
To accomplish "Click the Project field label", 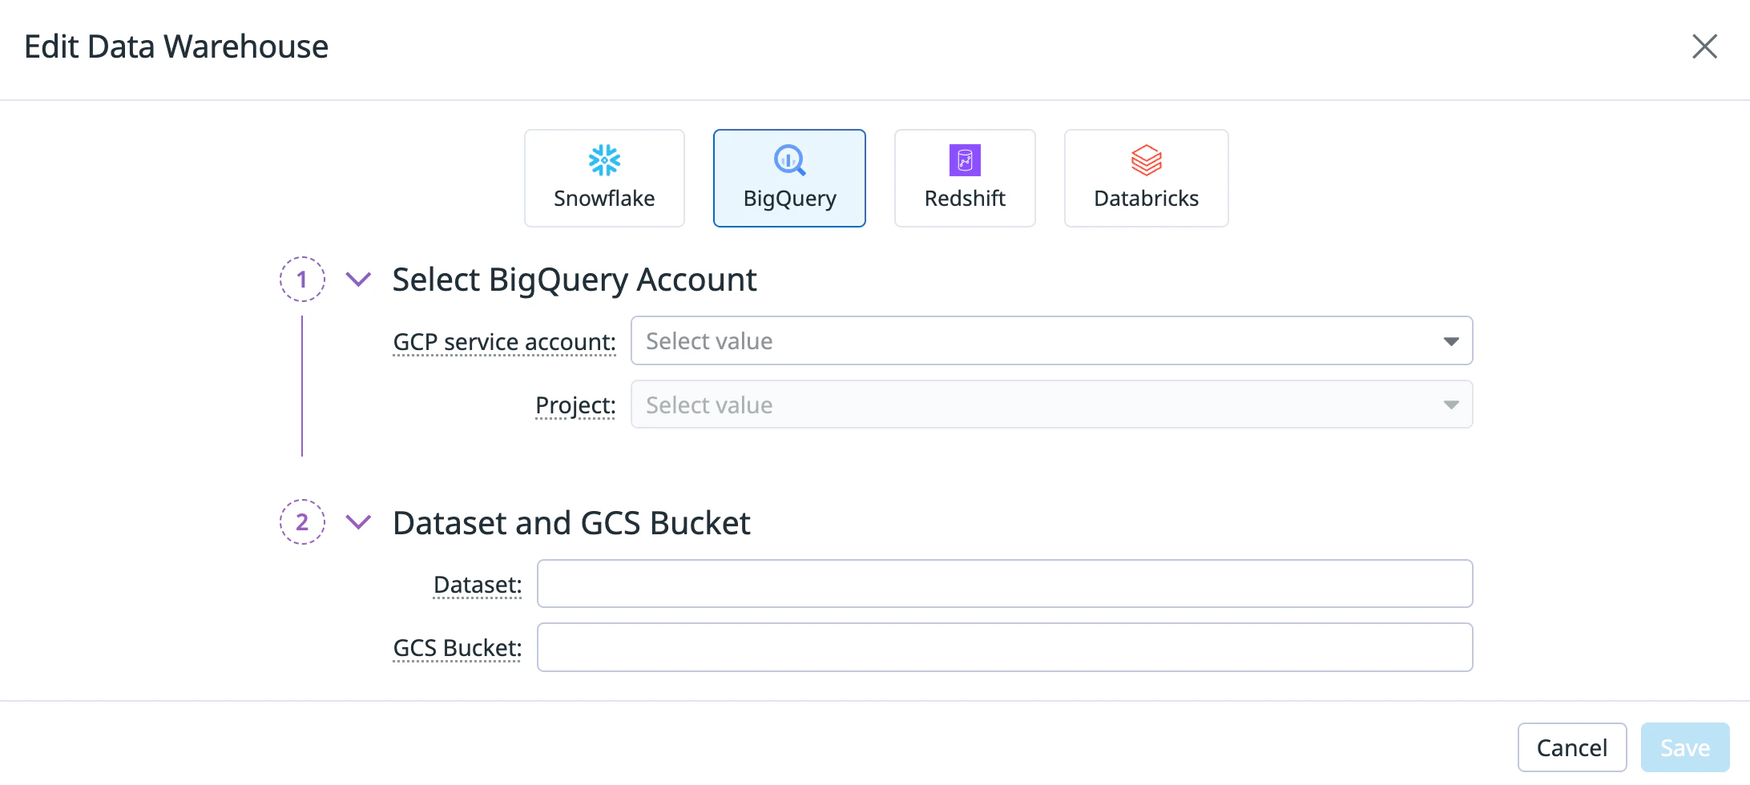I will coord(575,406).
